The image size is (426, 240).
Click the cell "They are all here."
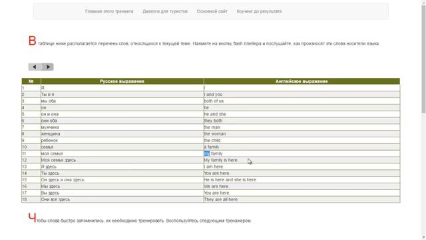[302, 199]
